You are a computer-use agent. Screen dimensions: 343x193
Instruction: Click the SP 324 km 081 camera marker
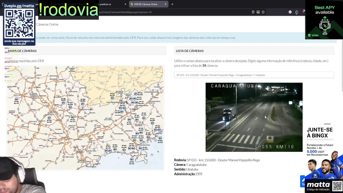point(49,118)
